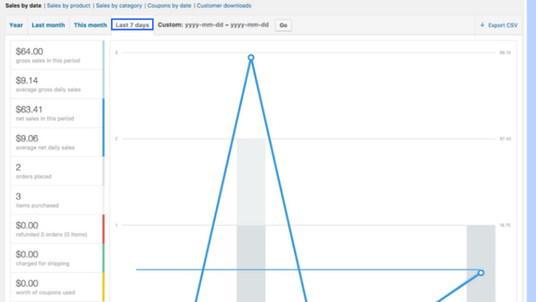Screen dimensions: 536x302
Task: Toggle the $64.00 gross sales legend item
Action: tap(57, 55)
